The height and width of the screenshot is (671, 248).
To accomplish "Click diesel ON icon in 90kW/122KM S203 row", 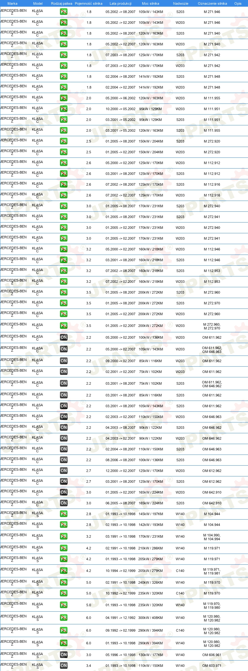I will coord(63,428).
